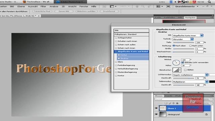Click the Glanzkontur contour preview

(x=176, y=70)
